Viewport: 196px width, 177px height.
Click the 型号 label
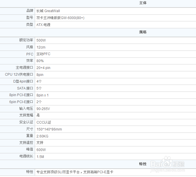click(30, 18)
